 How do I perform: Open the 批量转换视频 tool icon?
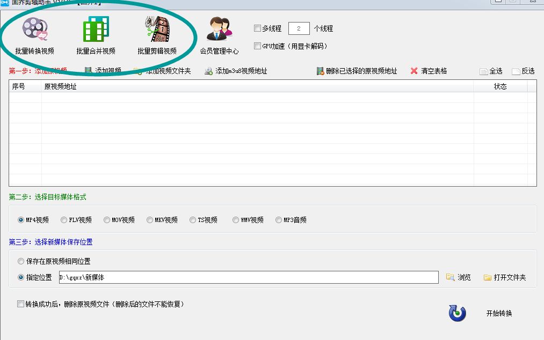(35, 29)
